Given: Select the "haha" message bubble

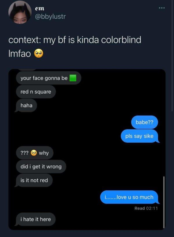Looking at the screenshot, I should pyautogui.click(x=26, y=105).
